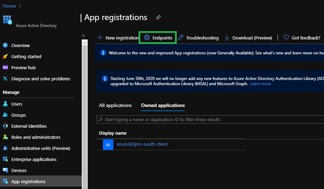Click the Endpoints button label
This screenshot has width=324, height=189.
pos(163,38)
